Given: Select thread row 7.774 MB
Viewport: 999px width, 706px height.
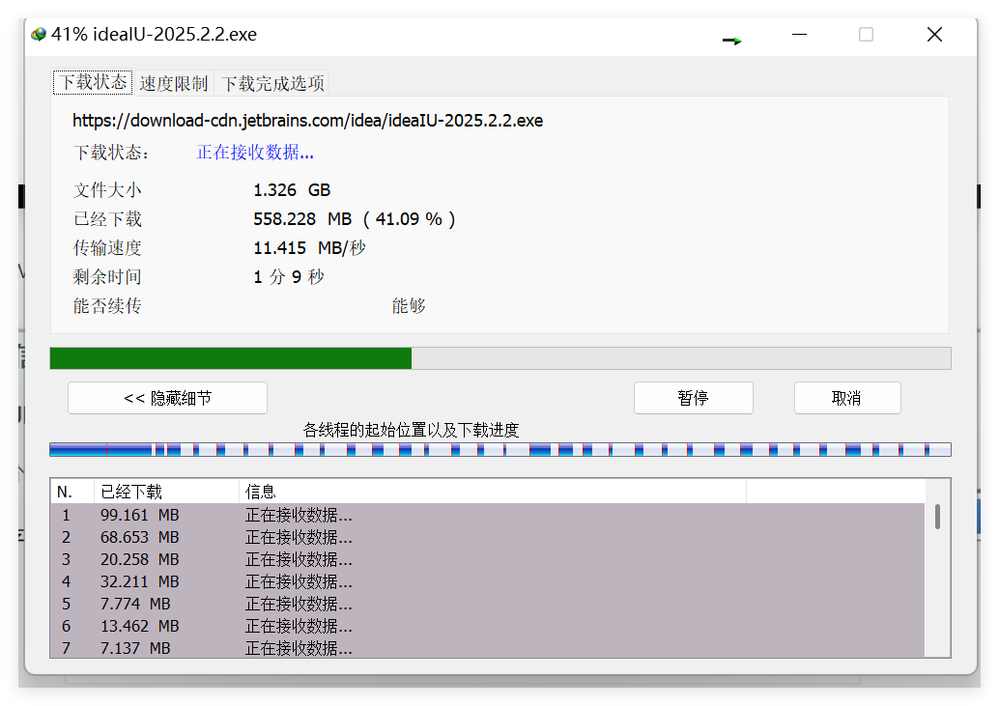Looking at the screenshot, I should pos(487,604).
